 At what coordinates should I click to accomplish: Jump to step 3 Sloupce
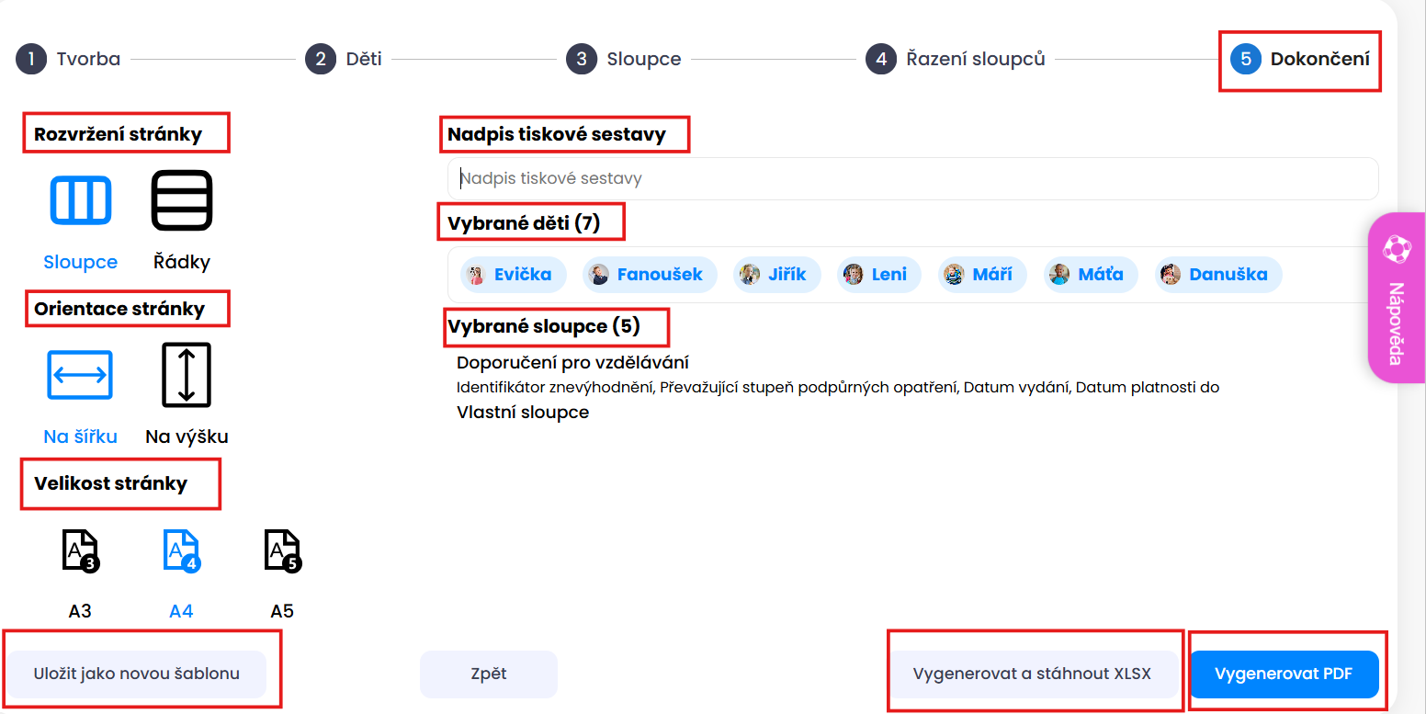coord(624,59)
